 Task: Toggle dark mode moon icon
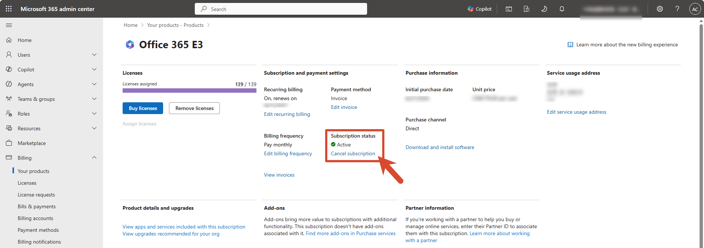[x=544, y=9]
